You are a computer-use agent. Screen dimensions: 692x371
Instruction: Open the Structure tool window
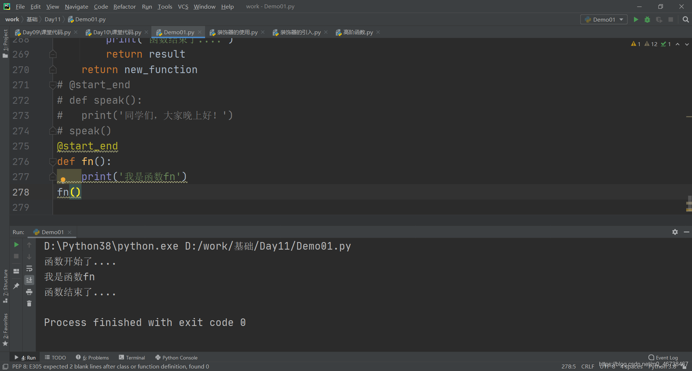[5, 286]
